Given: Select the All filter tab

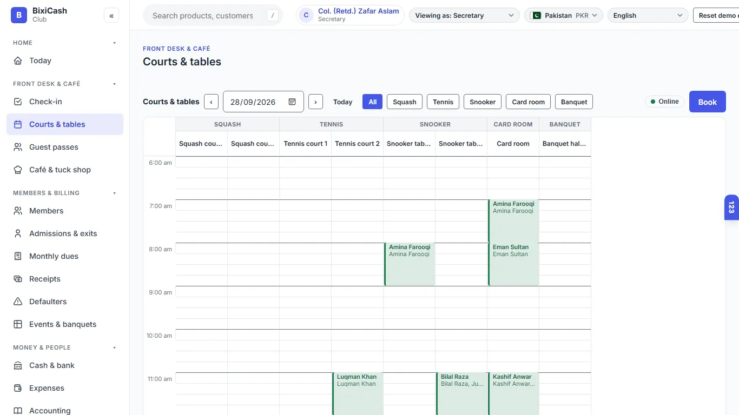Looking at the screenshot, I should coord(373,102).
